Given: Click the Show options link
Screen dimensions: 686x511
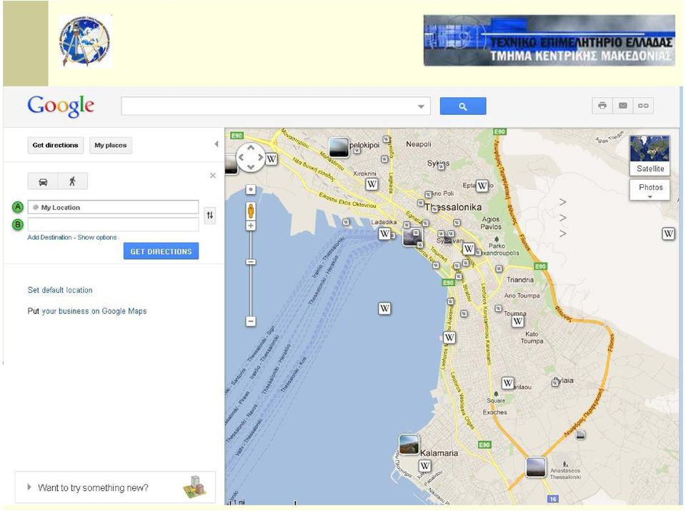Looking at the screenshot, I should (97, 238).
